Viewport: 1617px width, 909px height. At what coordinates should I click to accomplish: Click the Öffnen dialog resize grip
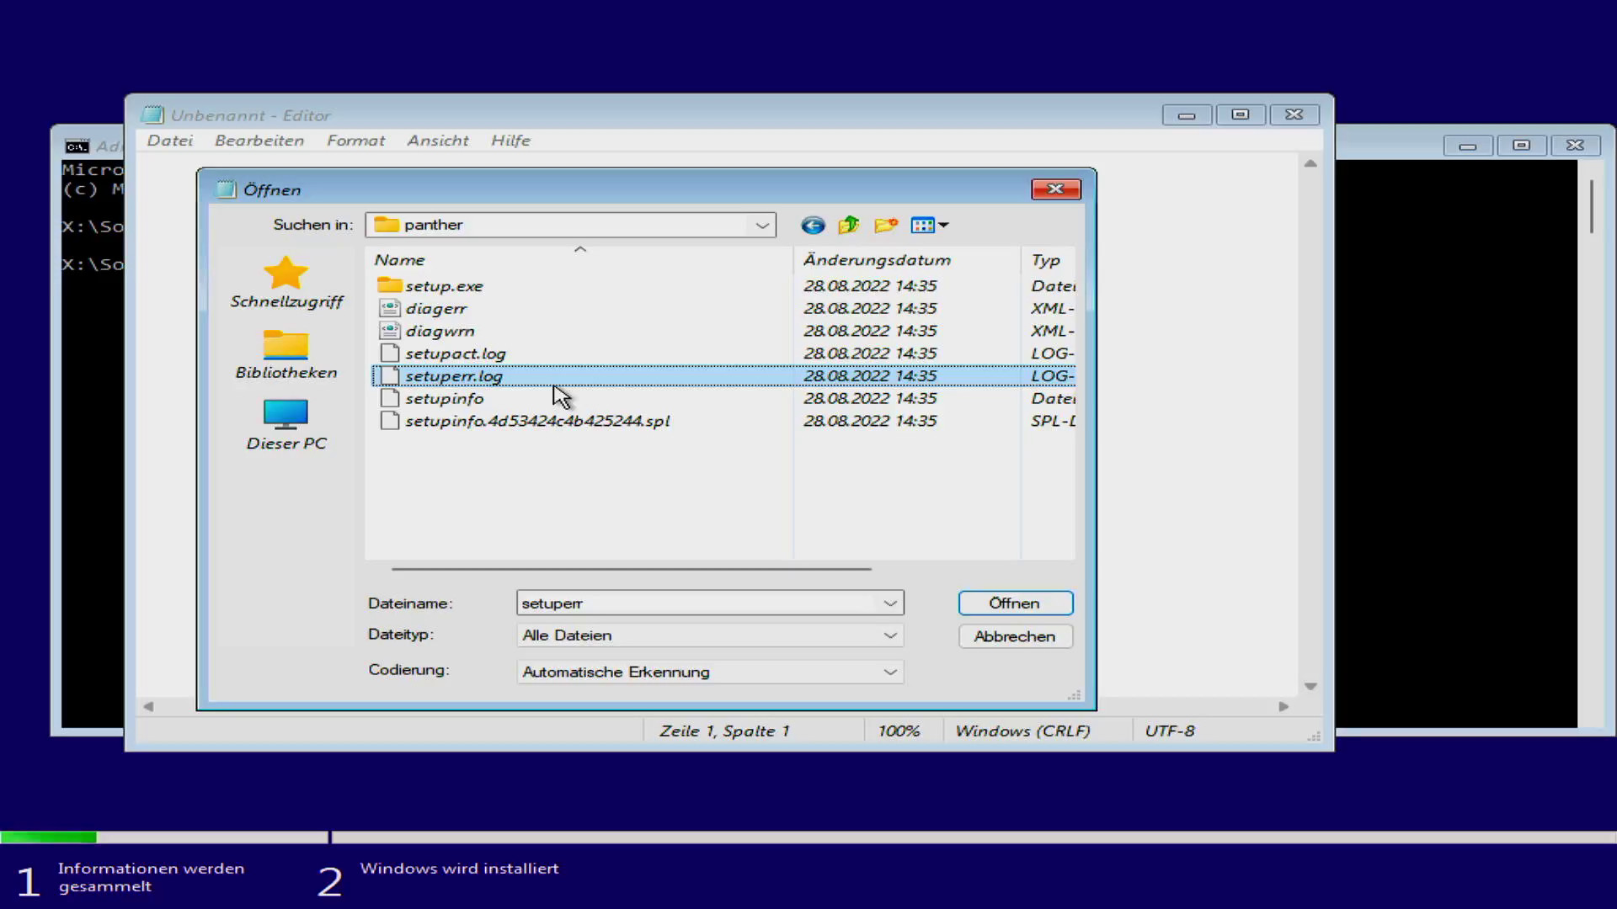pyautogui.click(x=1075, y=695)
